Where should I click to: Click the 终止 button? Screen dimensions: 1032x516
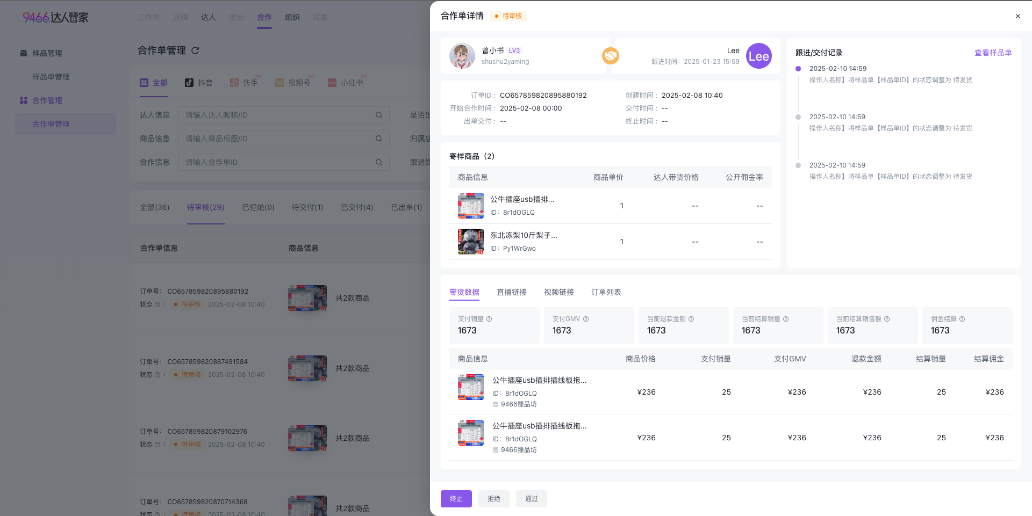point(456,499)
